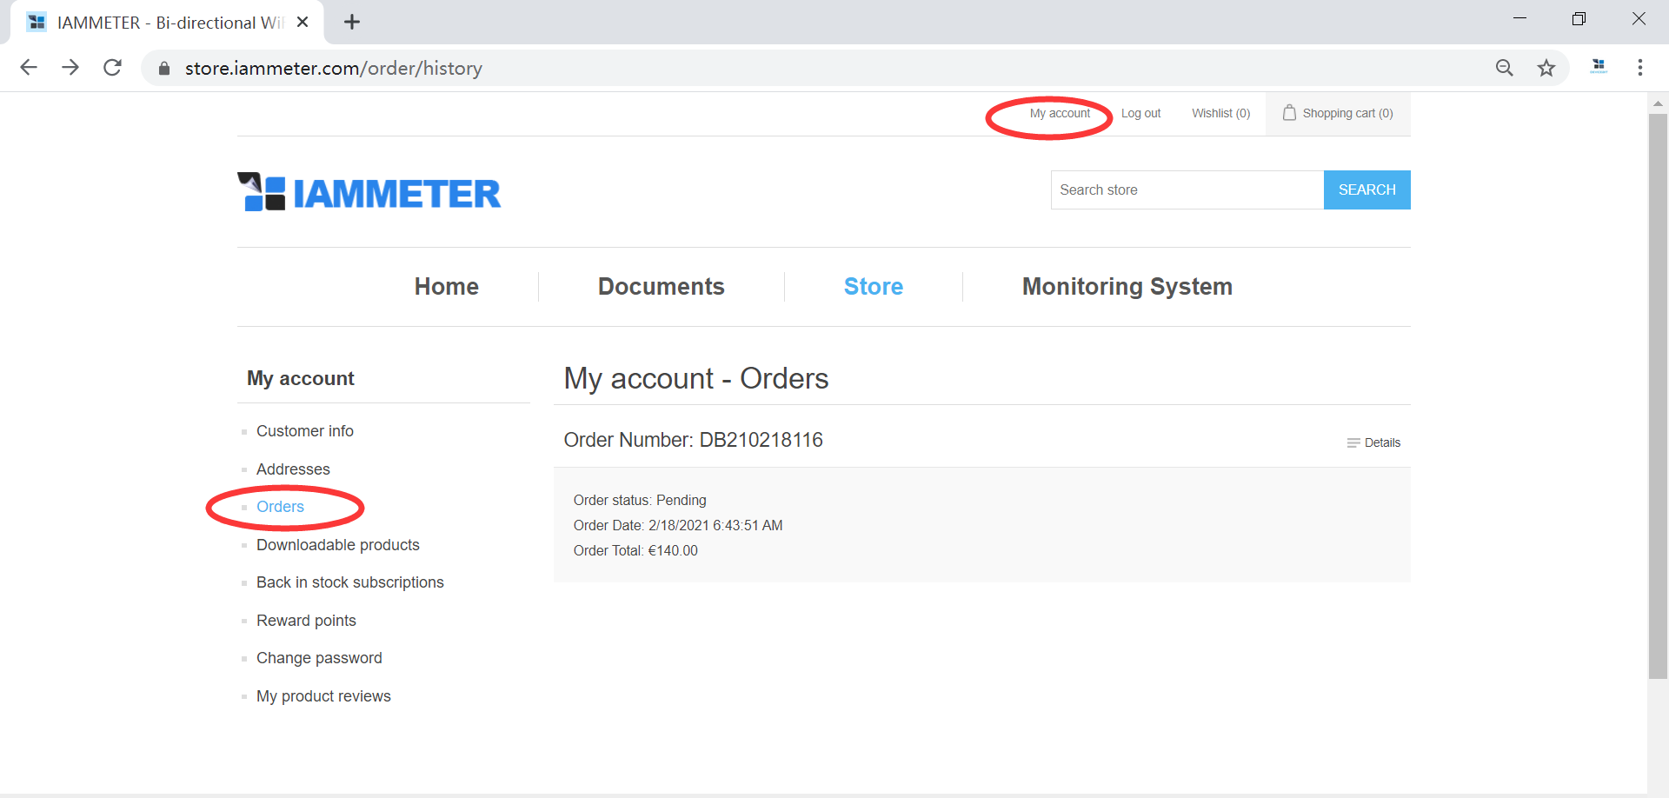Click the browser back arrow

coord(29,68)
